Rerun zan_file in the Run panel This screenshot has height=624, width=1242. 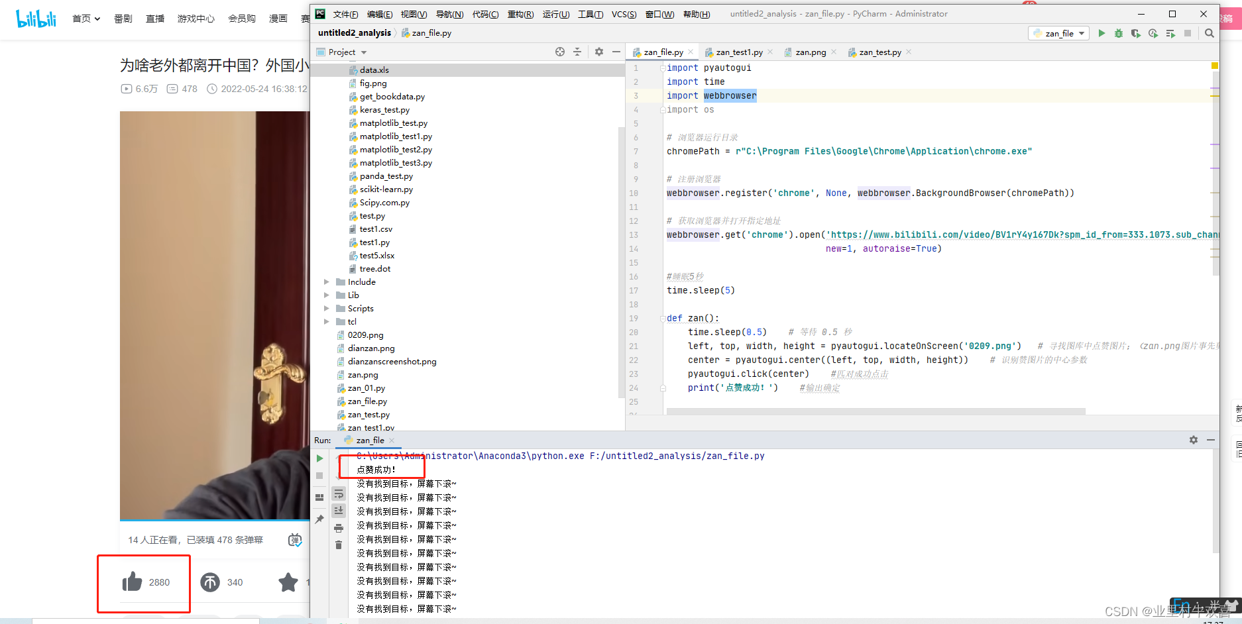pos(319,458)
